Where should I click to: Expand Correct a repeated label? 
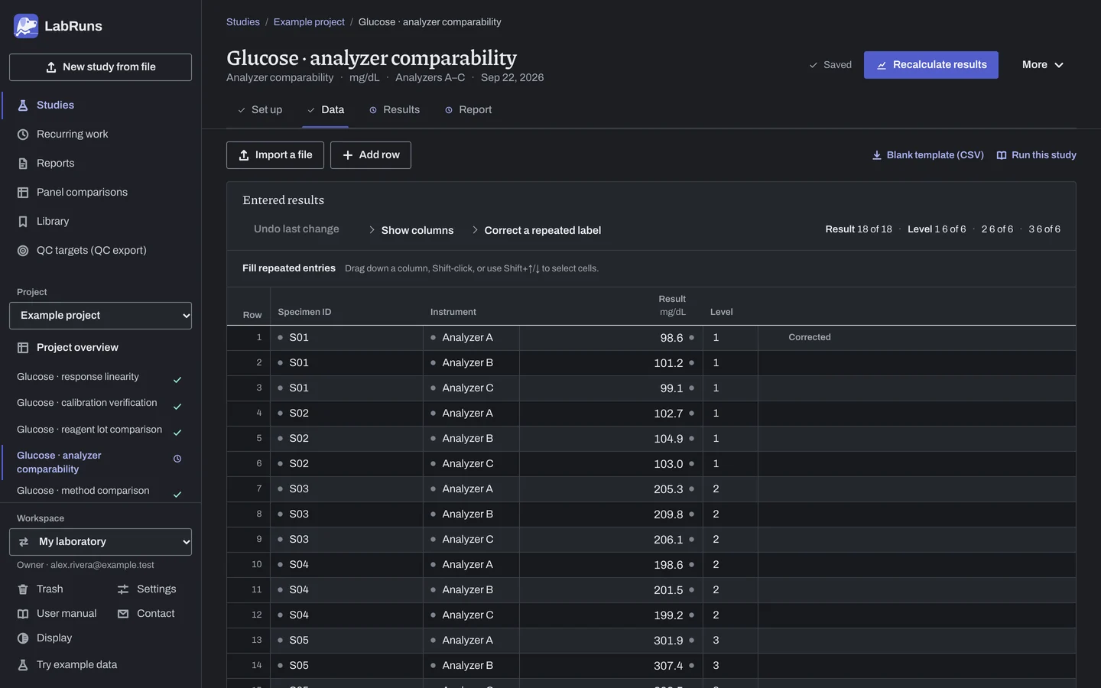pyautogui.click(x=536, y=230)
